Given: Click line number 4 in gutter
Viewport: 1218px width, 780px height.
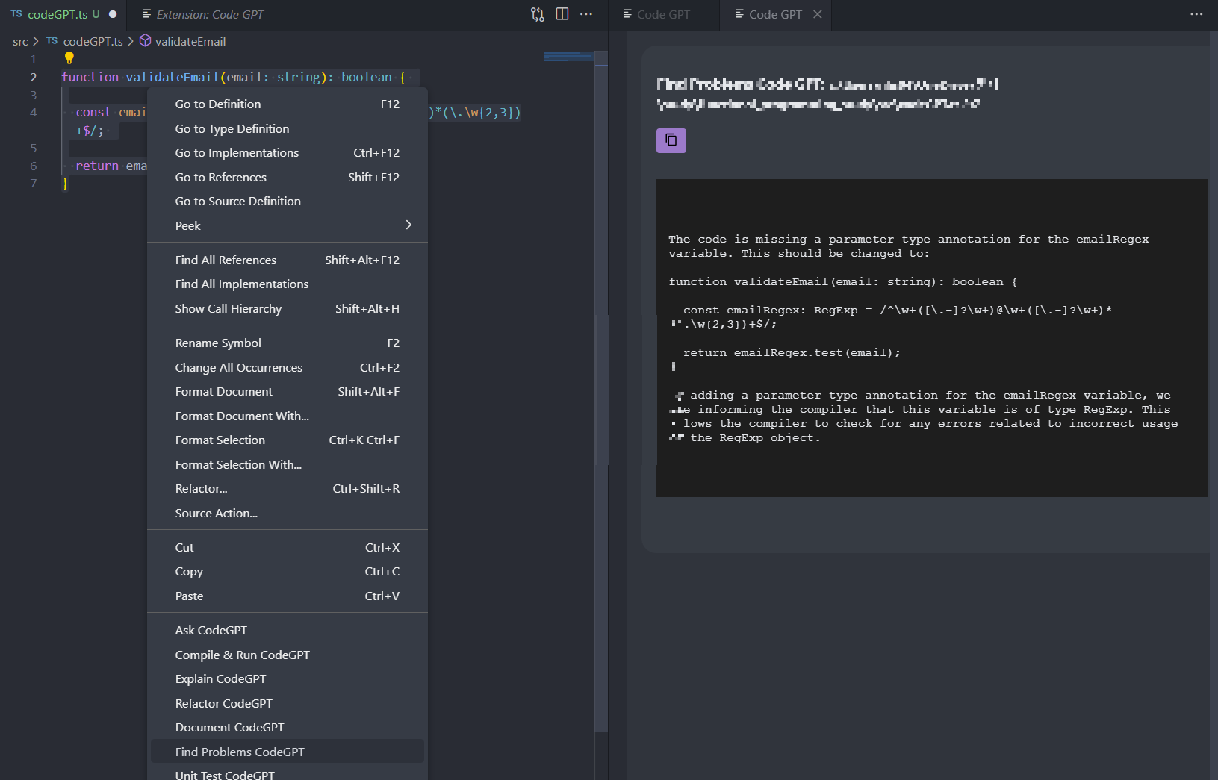Looking at the screenshot, I should [33, 113].
